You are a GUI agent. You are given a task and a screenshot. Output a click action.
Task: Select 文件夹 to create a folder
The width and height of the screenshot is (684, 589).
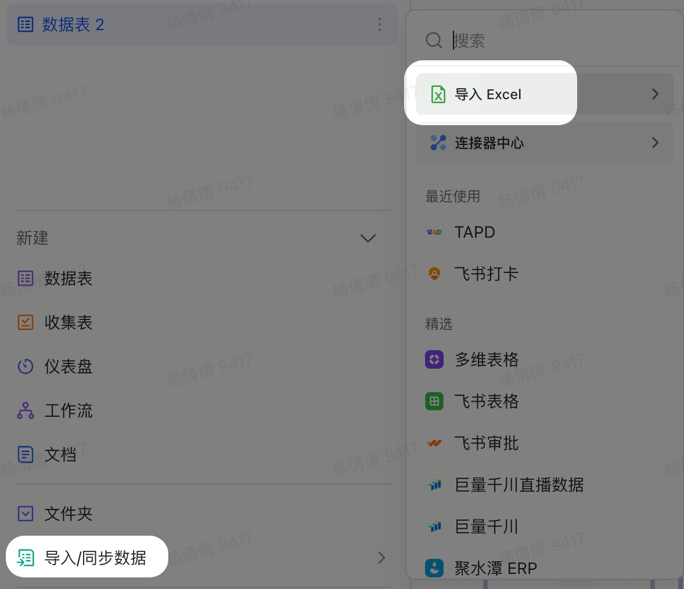coord(68,514)
